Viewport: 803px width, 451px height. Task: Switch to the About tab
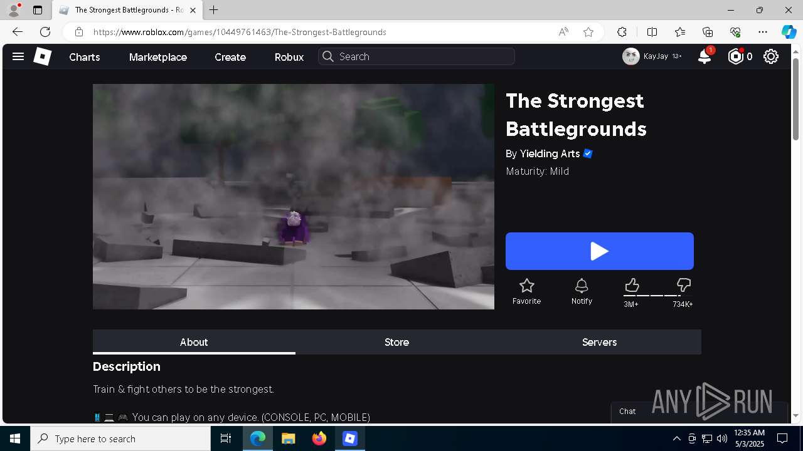click(194, 342)
